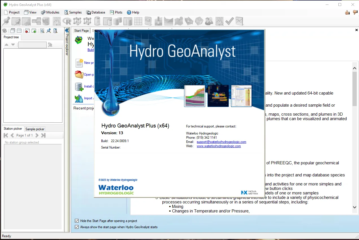The height and width of the screenshot is (240, 359).
Task: Click the Open project folder icon
Action: pyautogui.click(x=79, y=75)
